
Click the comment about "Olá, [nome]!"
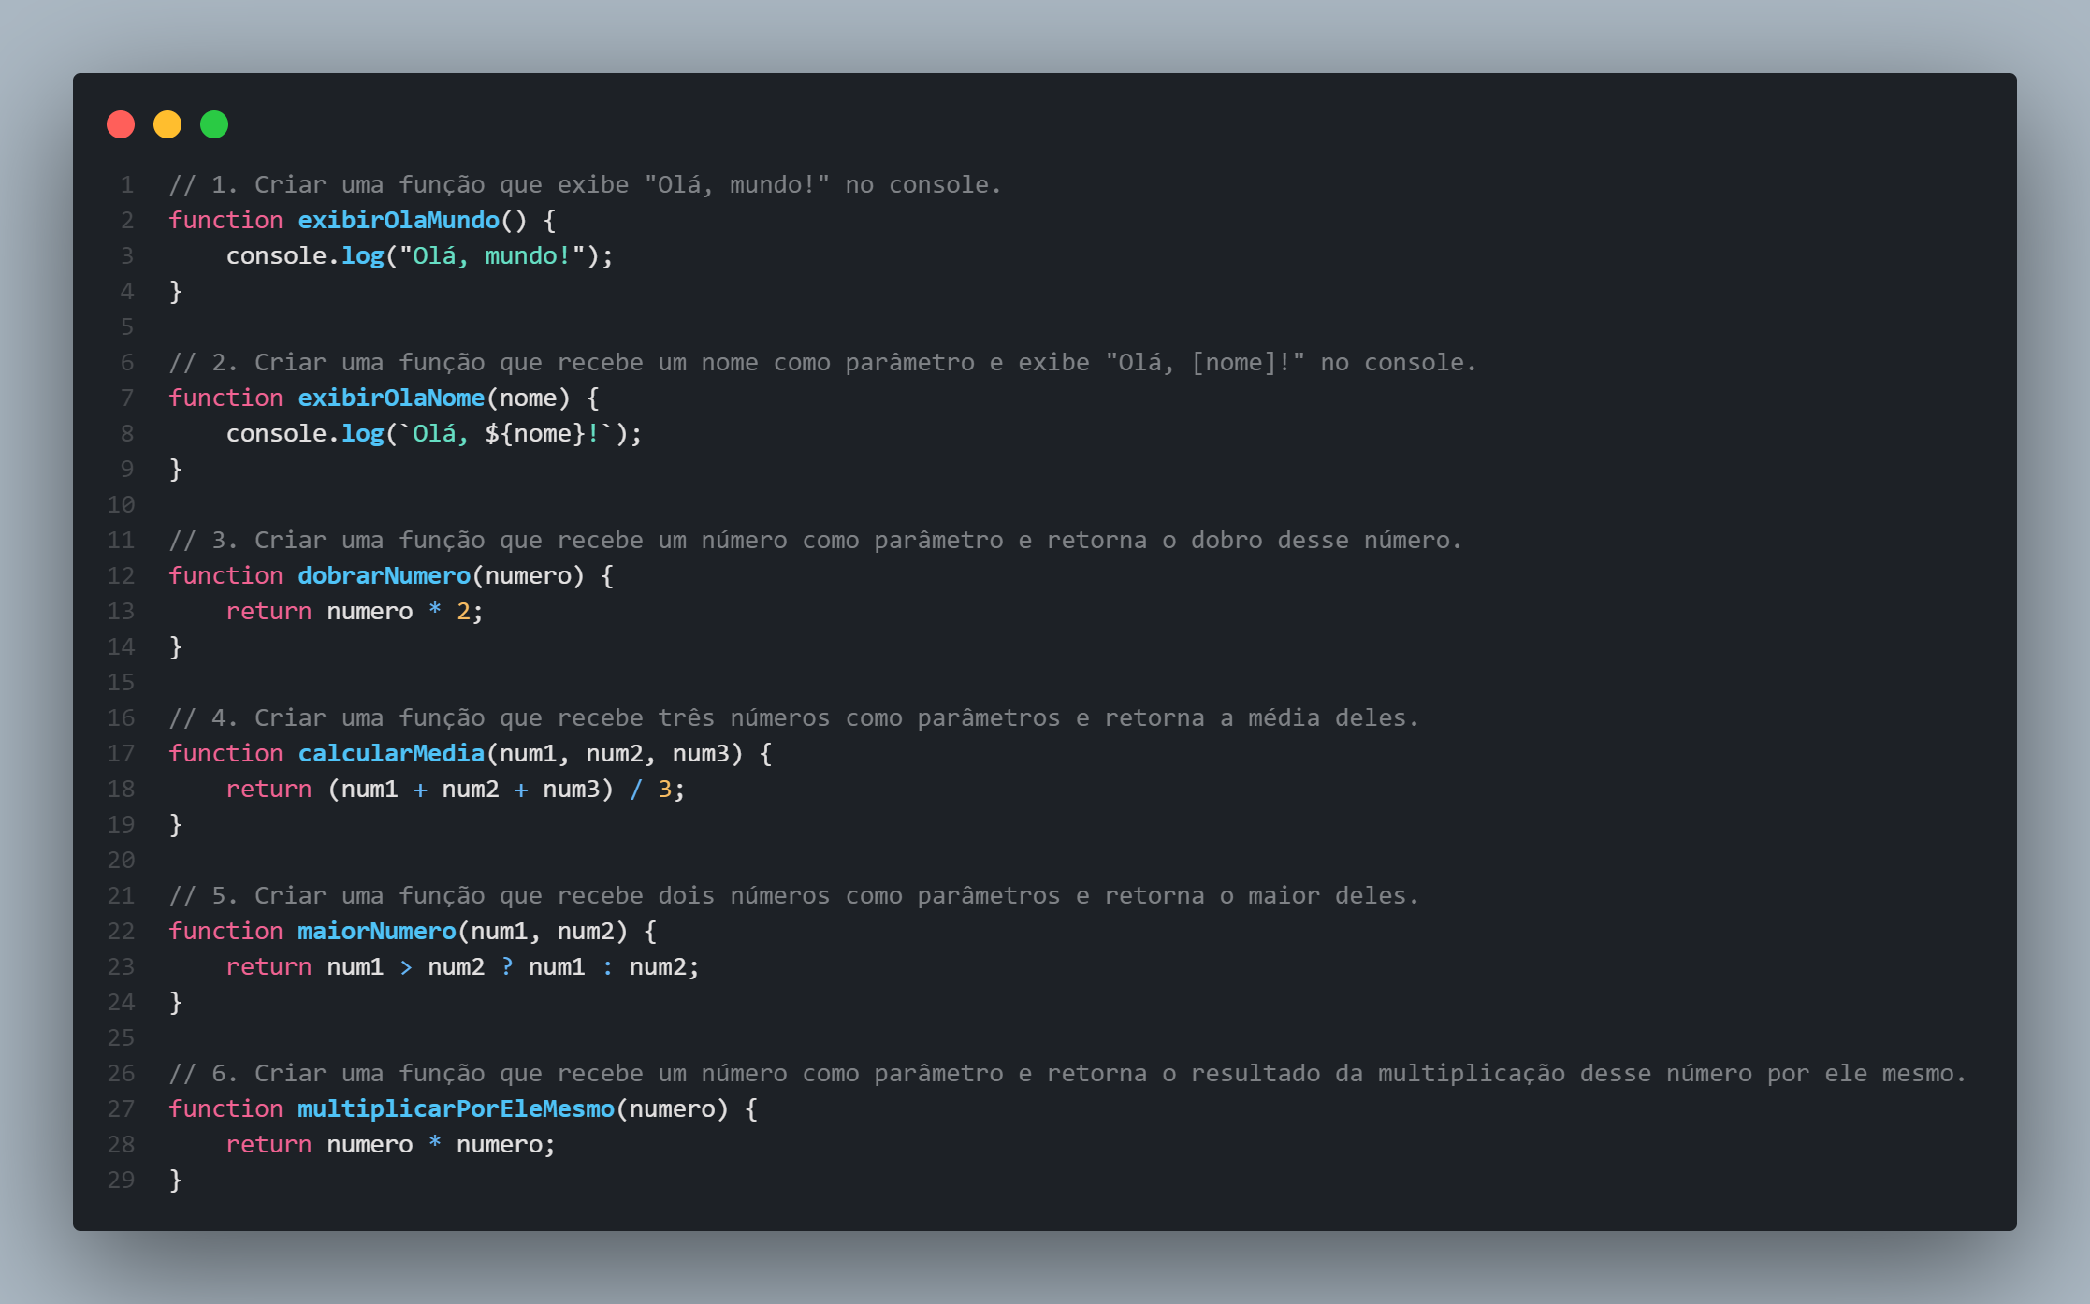(822, 362)
